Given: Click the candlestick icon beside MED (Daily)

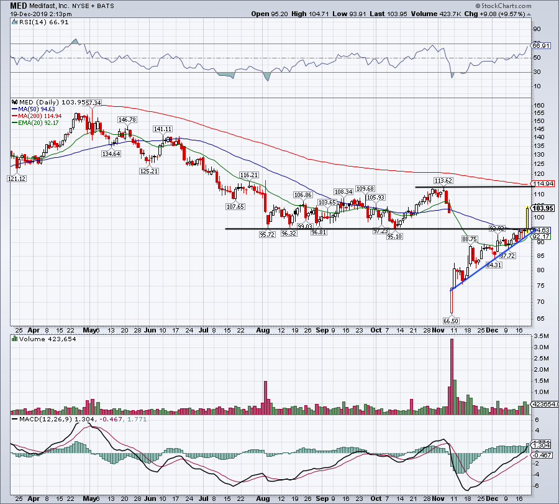Looking at the screenshot, I should [14, 102].
